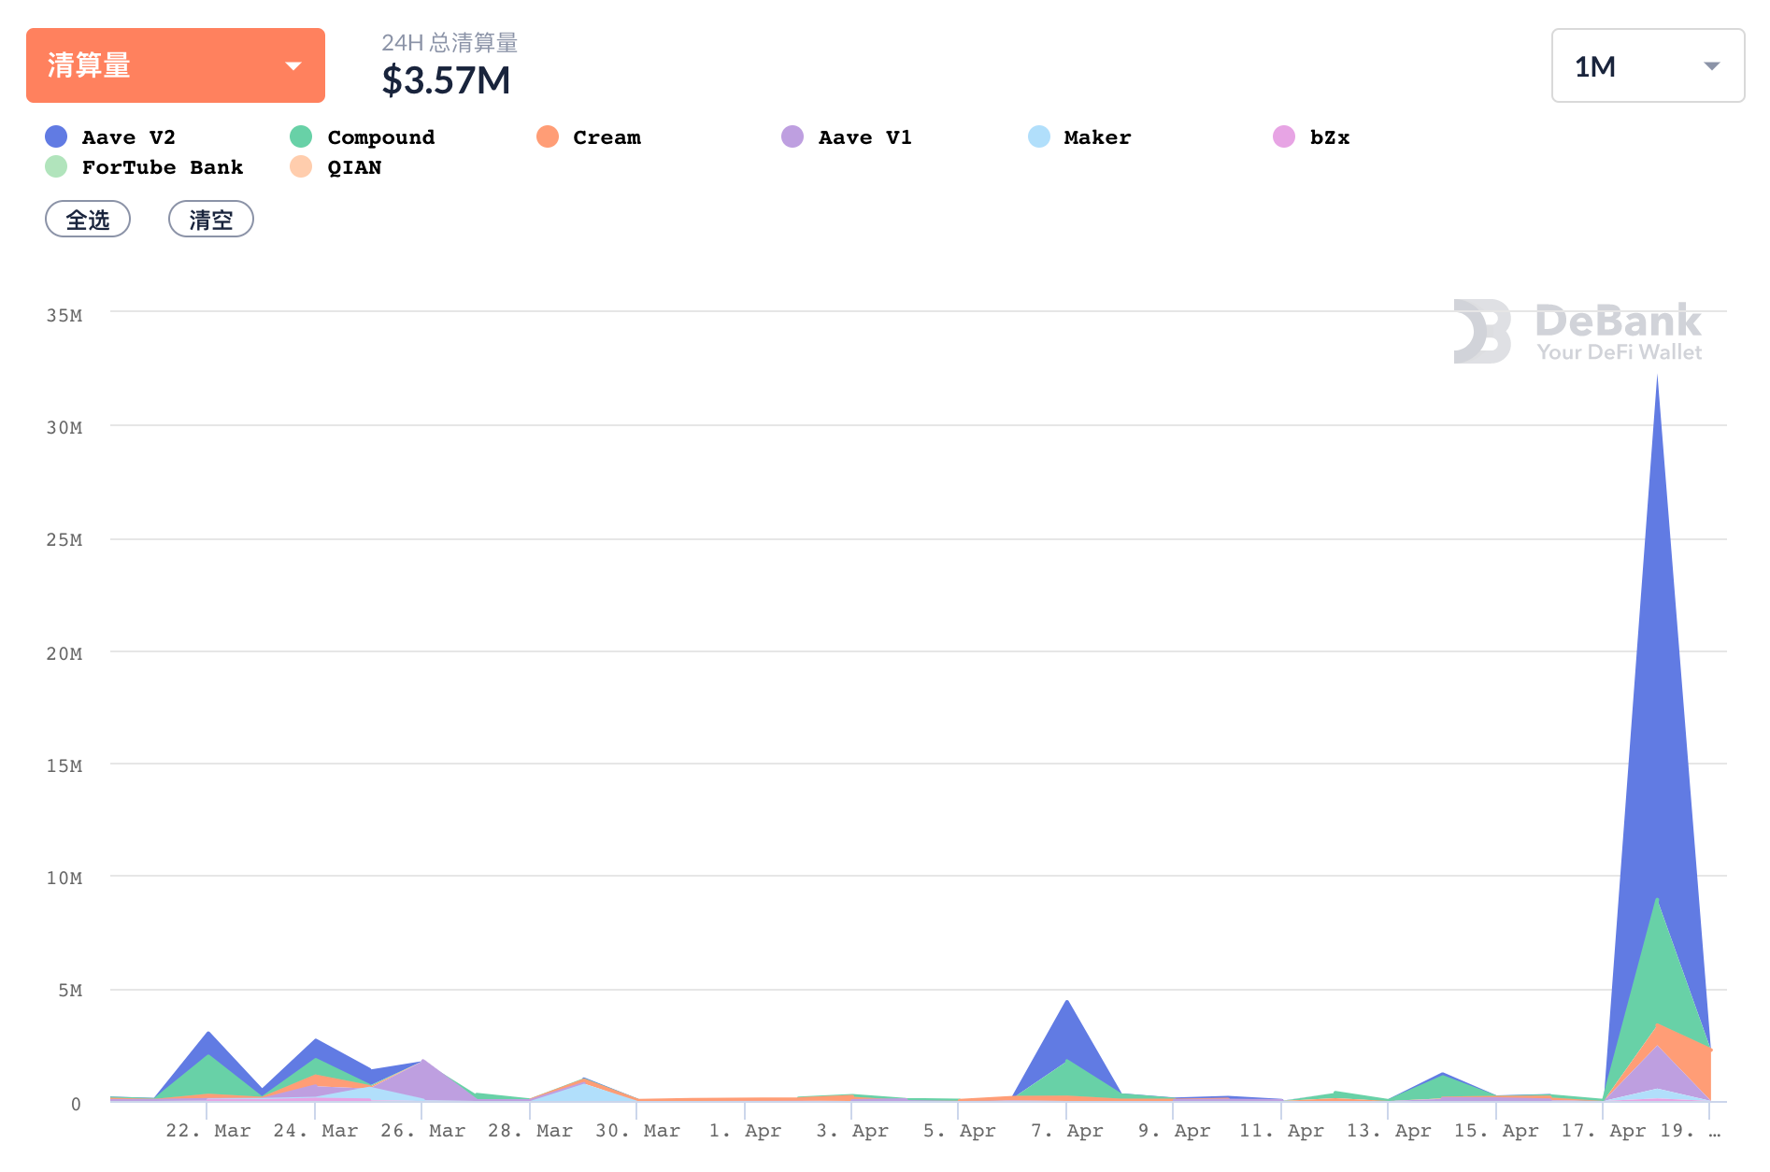Click the pink bZx legend icon

(x=1283, y=136)
